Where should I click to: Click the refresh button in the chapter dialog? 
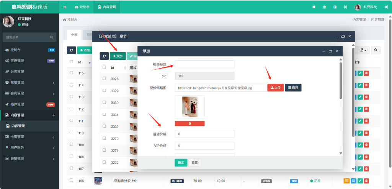104,56
